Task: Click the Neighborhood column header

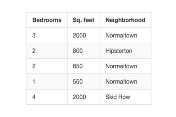Action: tap(125, 20)
